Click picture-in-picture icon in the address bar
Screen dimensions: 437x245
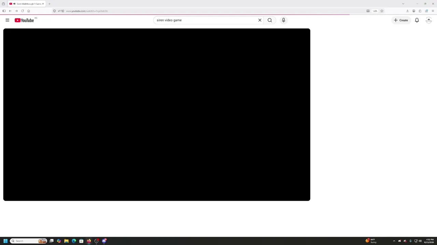(x=368, y=11)
